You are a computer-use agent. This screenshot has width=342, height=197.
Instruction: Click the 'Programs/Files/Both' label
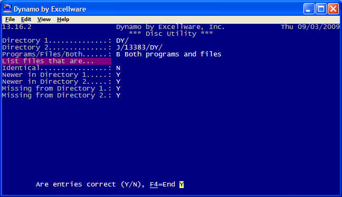(x=42, y=54)
